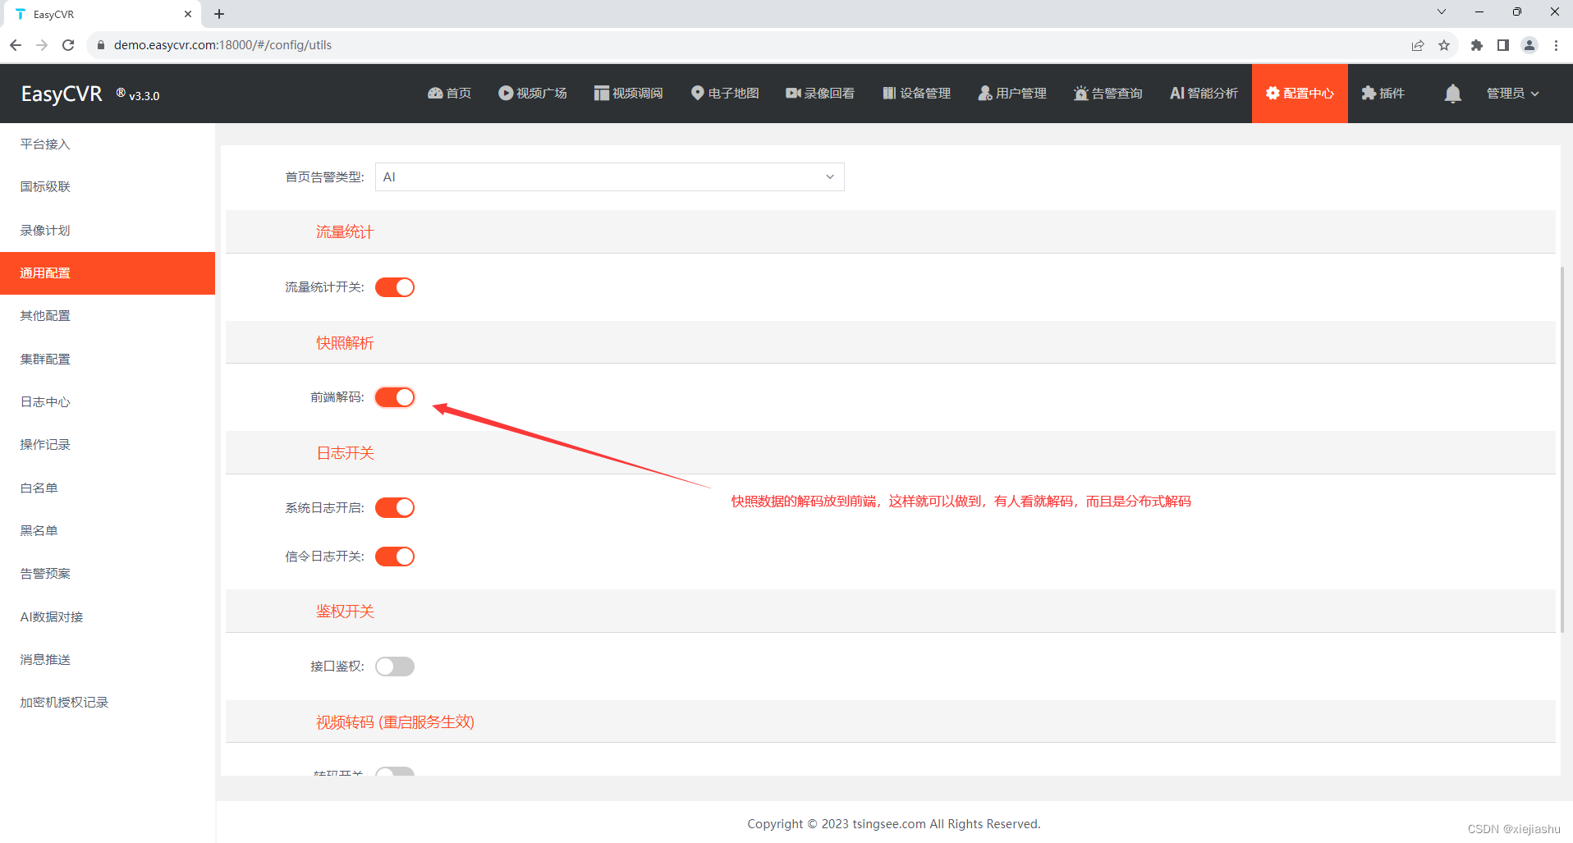
Task: Open 国标级联 in the sidebar
Action: point(108,187)
